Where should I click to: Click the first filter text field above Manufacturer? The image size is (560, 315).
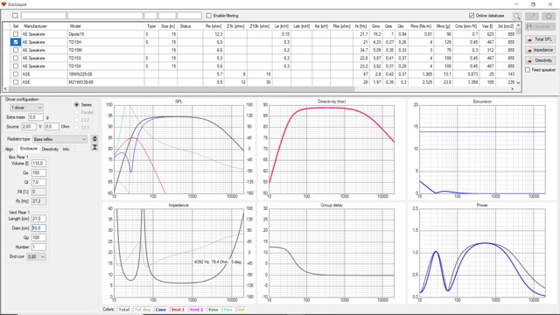44,16
